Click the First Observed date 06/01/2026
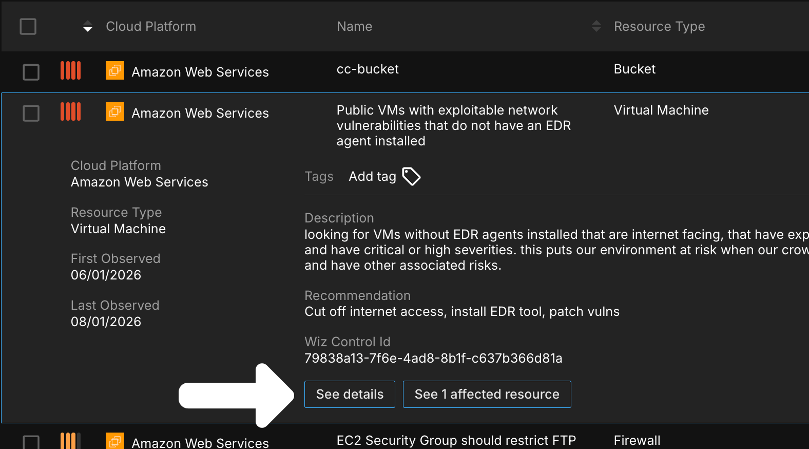 pos(106,275)
